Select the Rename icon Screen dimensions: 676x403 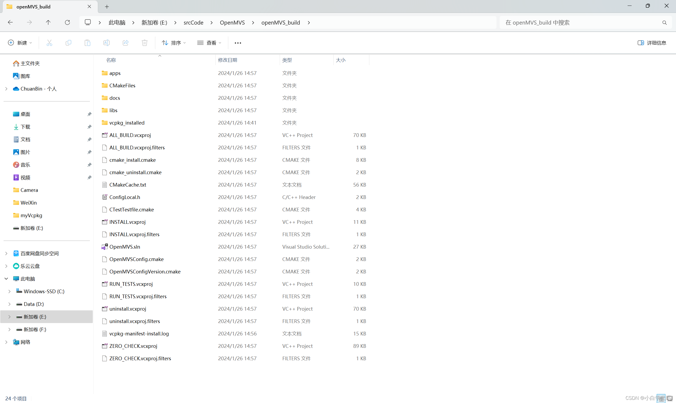pos(106,43)
